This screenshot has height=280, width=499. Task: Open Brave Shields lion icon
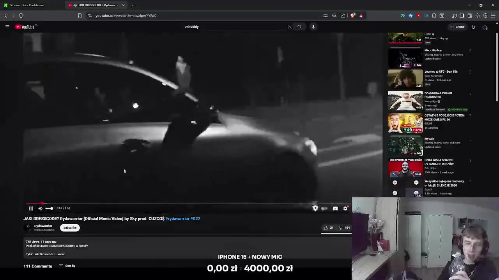point(353,16)
